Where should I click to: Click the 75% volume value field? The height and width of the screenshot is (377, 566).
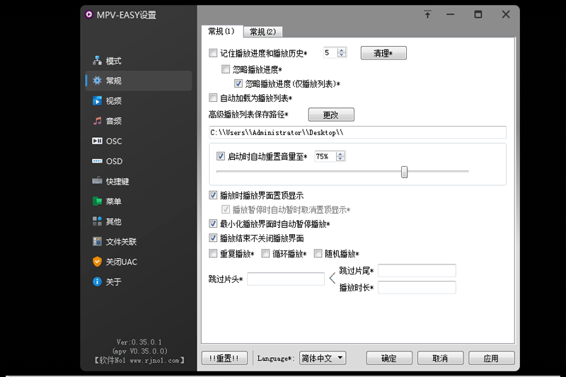[325, 156]
